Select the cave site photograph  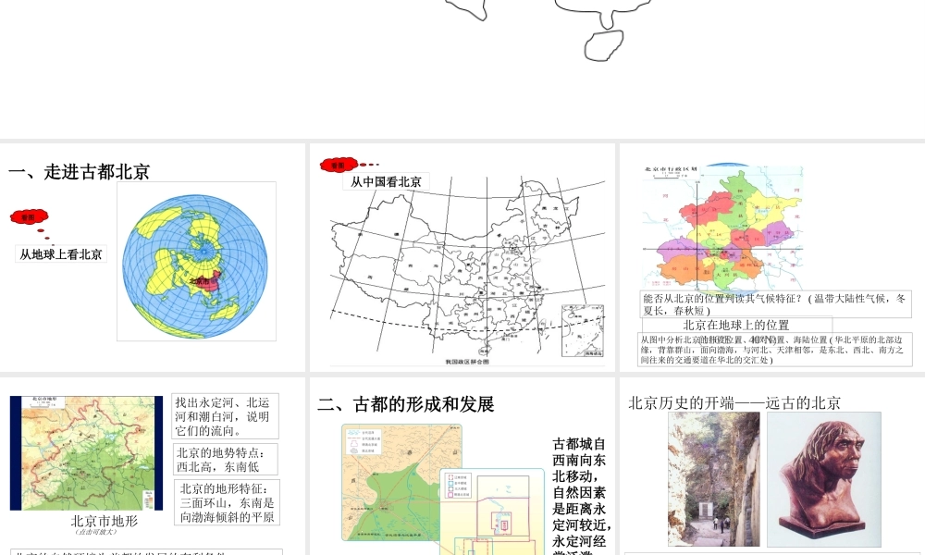pos(714,479)
